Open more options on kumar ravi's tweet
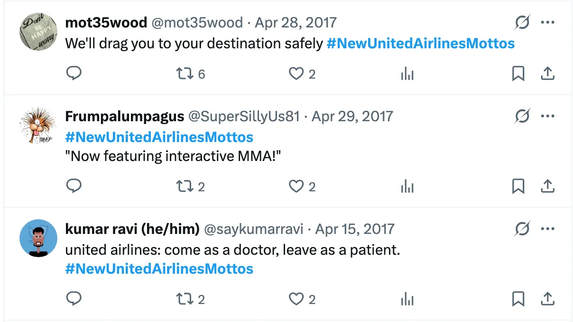 pyautogui.click(x=548, y=228)
